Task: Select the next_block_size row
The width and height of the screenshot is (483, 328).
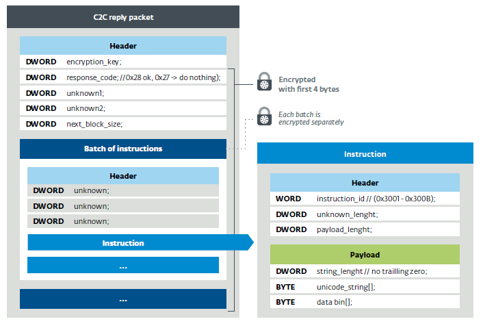Action: coord(123,124)
